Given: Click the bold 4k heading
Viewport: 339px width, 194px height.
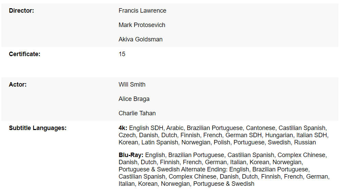Looking at the screenshot, I should (x=123, y=128).
